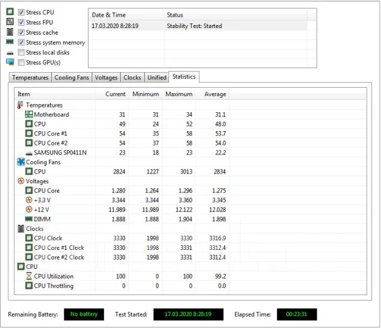Click the Elapsed Time 00:23:31 display
The image size is (381, 328).
click(x=296, y=314)
